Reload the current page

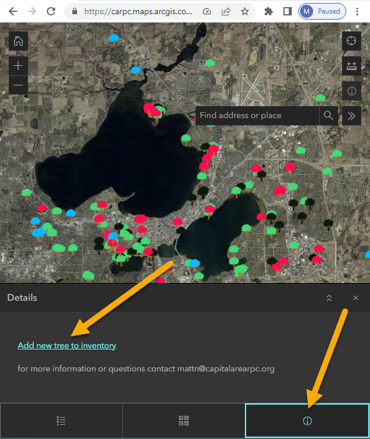pos(51,11)
